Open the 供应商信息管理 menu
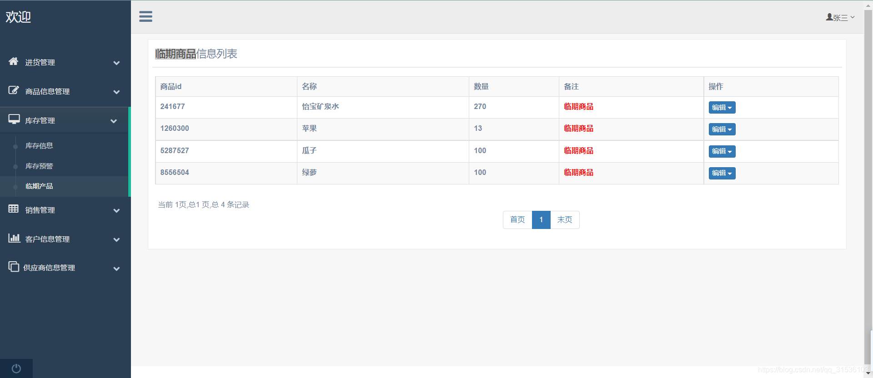Image resolution: width=873 pixels, height=378 pixels. [x=65, y=268]
